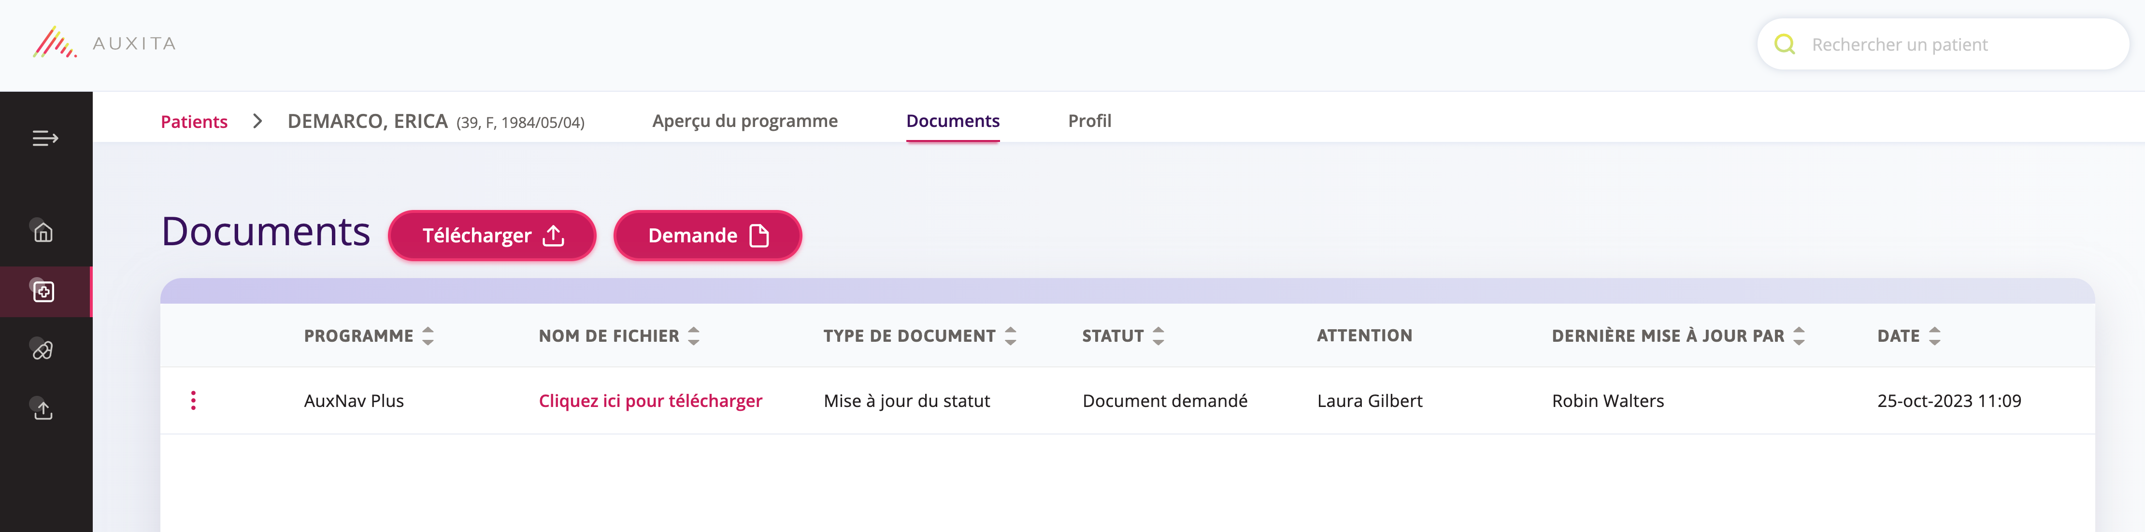Open the Profil tab

(1089, 121)
